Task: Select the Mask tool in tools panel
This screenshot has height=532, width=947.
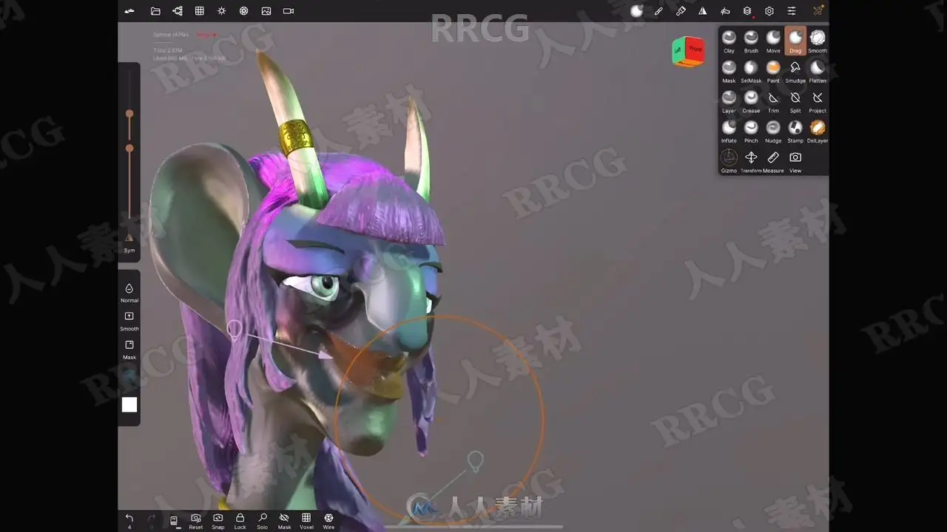Action: click(729, 72)
